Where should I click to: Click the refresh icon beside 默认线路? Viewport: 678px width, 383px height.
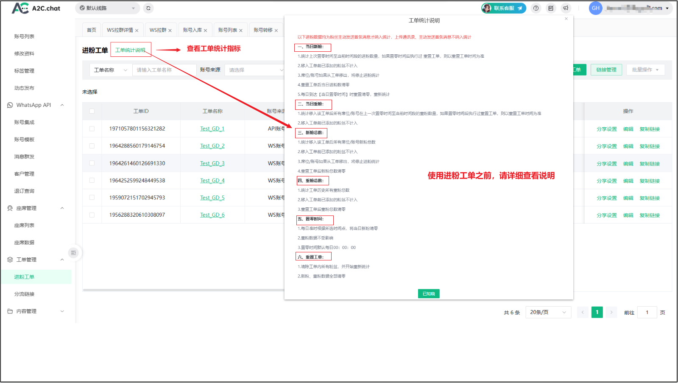tap(148, 8)
